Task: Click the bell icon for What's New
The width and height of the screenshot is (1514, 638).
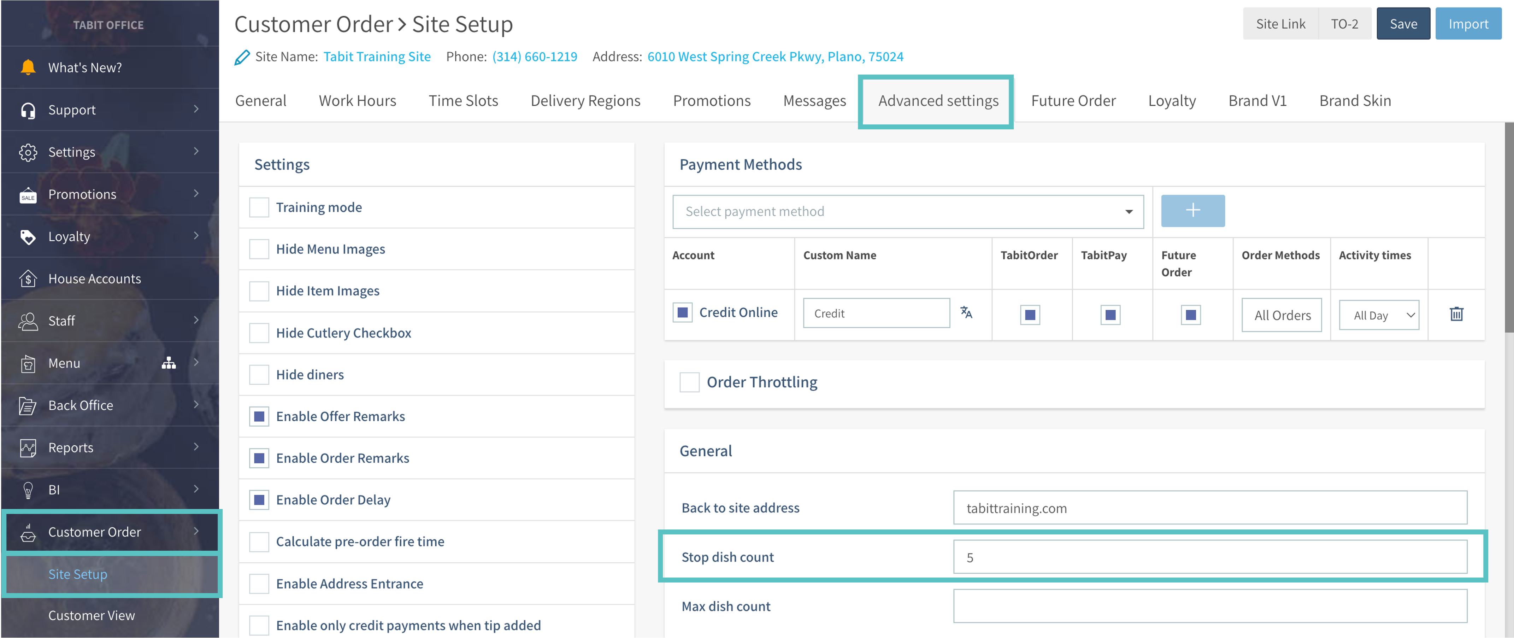Action: pyautogui.click(x=28, y=68)
